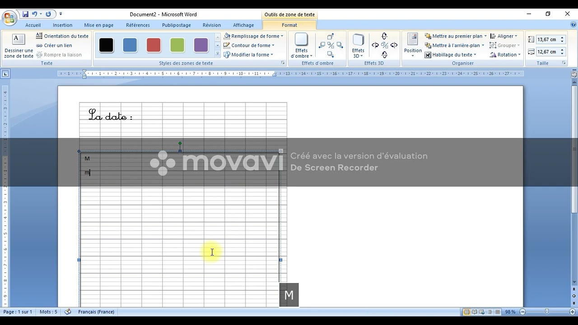Open the Affichage tab
This screenshot has width=578, height=325.
click(243, 25)
